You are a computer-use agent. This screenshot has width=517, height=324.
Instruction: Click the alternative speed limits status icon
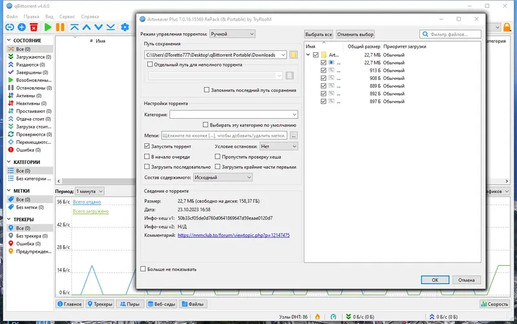(333, 316)
